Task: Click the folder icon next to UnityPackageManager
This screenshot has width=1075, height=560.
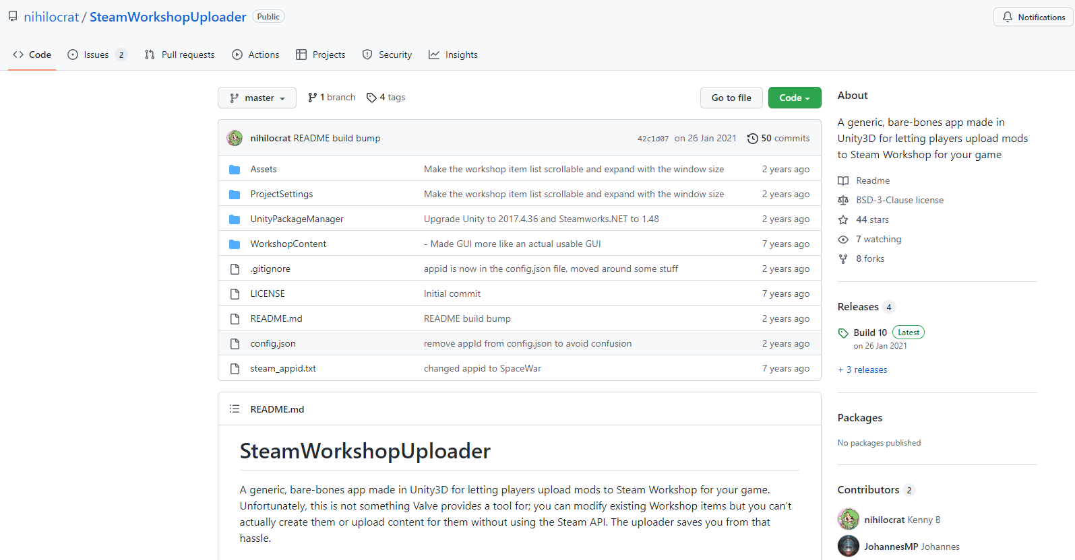Action: coord(235,219)
